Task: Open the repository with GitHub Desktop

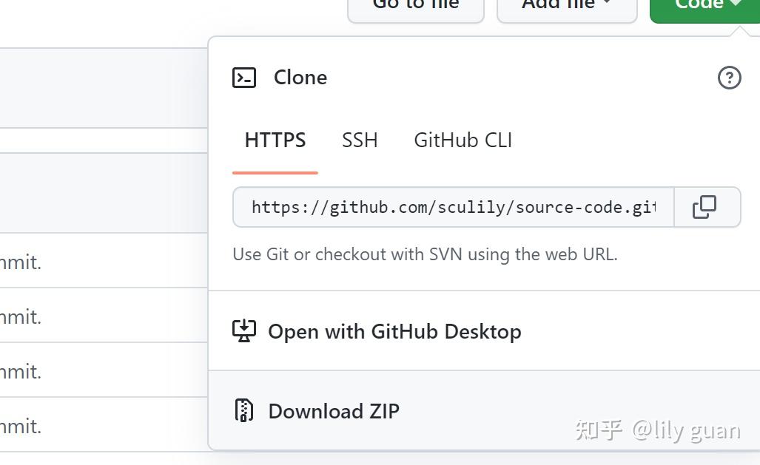Action: point(394,331)
